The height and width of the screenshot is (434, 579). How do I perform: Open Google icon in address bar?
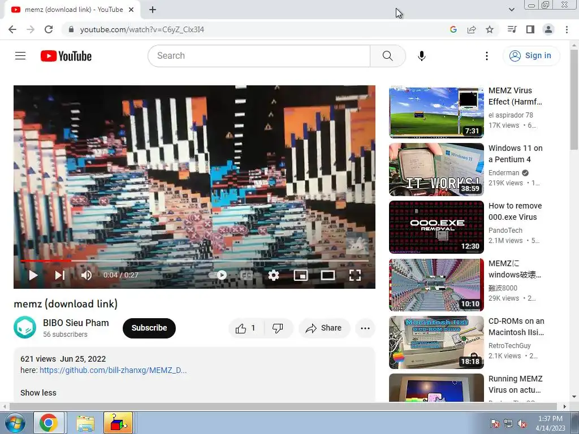coord(453,29)
